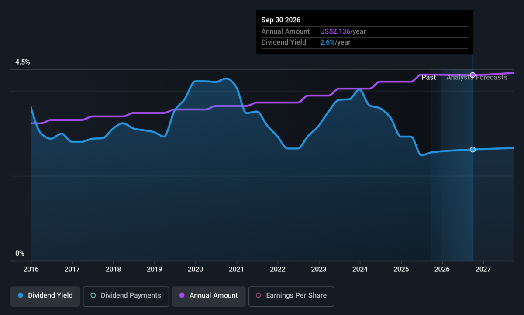Click the blue dot in Dividend Yield legend
The image size is (524, 315).
pyautogui.click(x=20, y=295)
